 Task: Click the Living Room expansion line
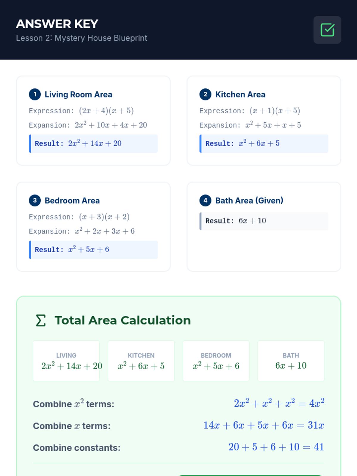[x=88, y=125]
